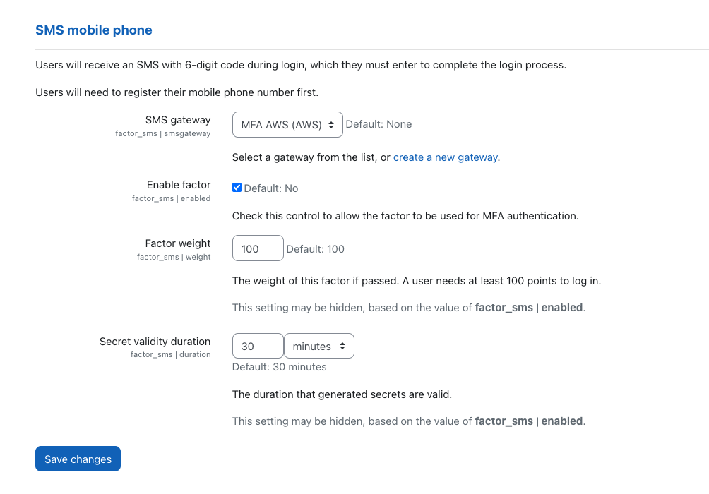
Task: Follow the create a new gateway link
Action: (446, 157)
